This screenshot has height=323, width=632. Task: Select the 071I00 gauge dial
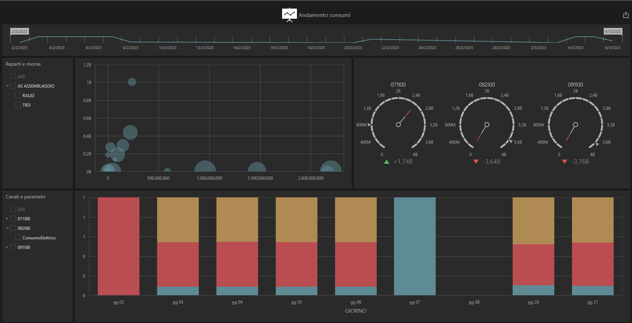(398, 124)
